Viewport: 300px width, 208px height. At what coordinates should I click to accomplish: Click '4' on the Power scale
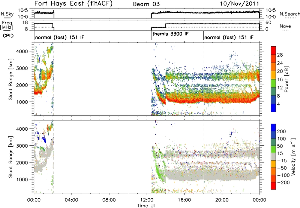[278, 104]
